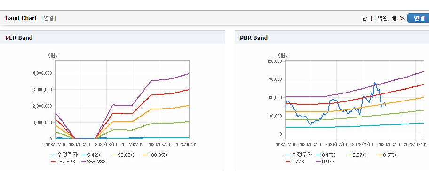This screenshot has height=171, width=429.
Task: Click the blue 연결 button
Action: [x=418, y=18]
